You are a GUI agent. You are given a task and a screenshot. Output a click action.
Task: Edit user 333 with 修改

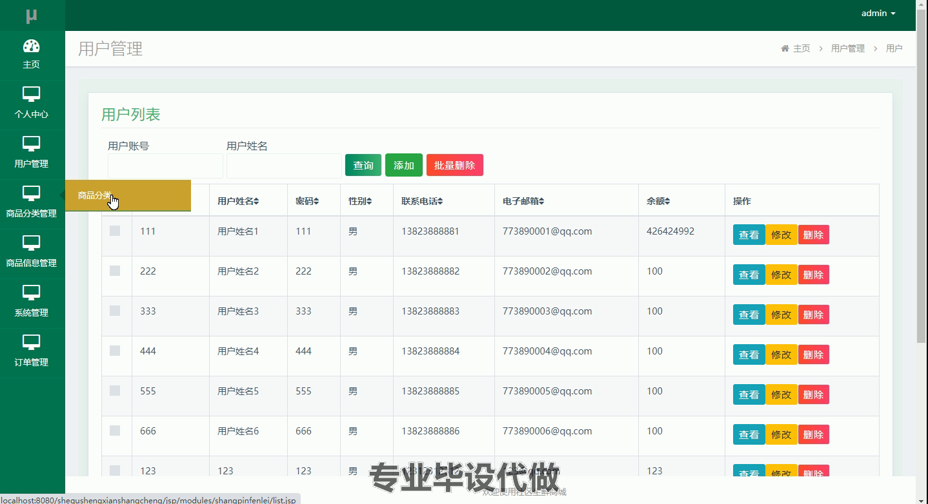(x=782, y=315)
